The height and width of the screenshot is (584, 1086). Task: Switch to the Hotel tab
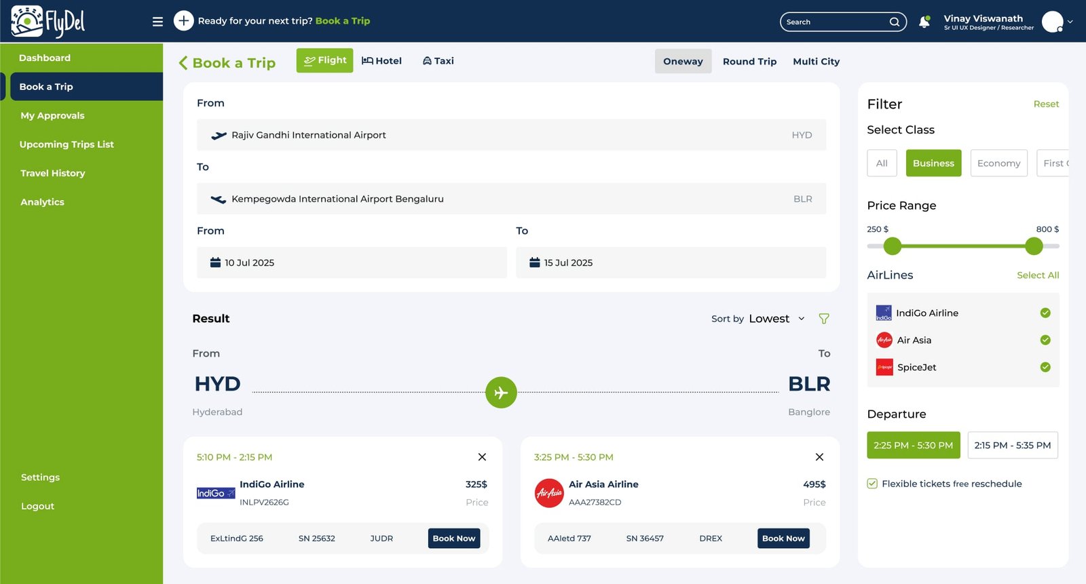click(381, 61)
